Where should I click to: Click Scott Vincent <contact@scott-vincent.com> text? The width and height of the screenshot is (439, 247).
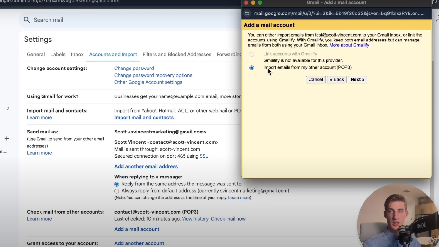tap(166, 142)
